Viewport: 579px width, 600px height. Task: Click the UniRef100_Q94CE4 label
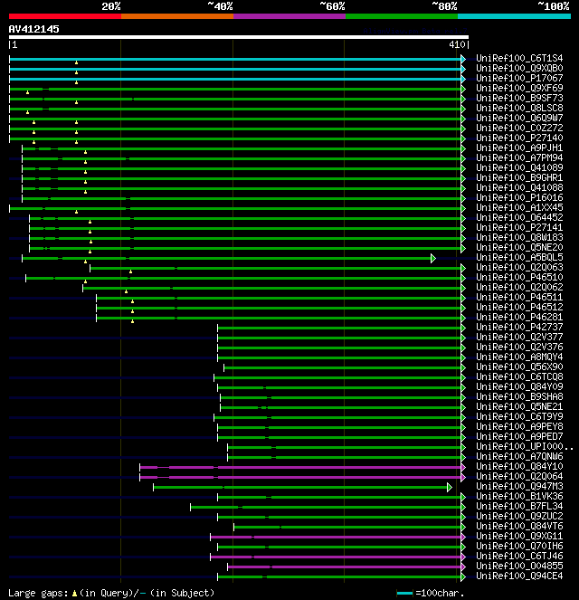pos(519,576)
